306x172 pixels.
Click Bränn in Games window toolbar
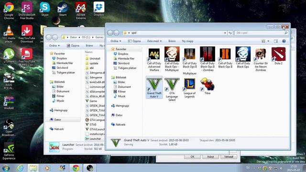coord(89,46)
